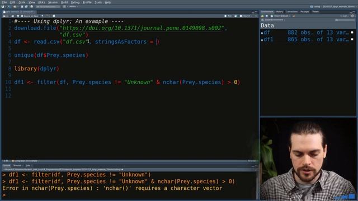The image size is (358, 201).
Task: Open the Source button dropdown arrow
Action: coord(252,16)
